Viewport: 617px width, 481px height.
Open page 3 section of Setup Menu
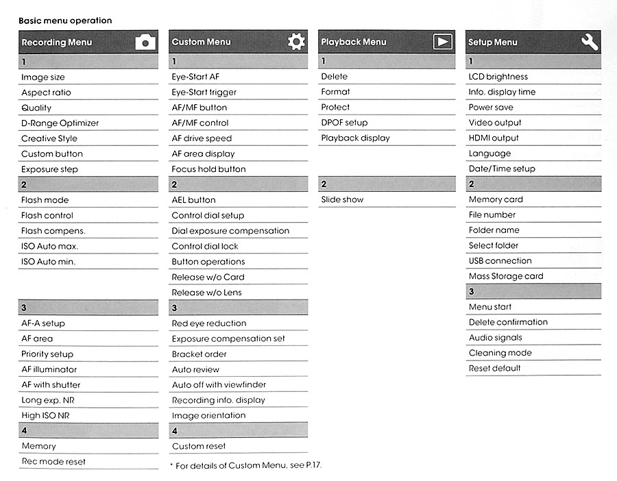533,291
